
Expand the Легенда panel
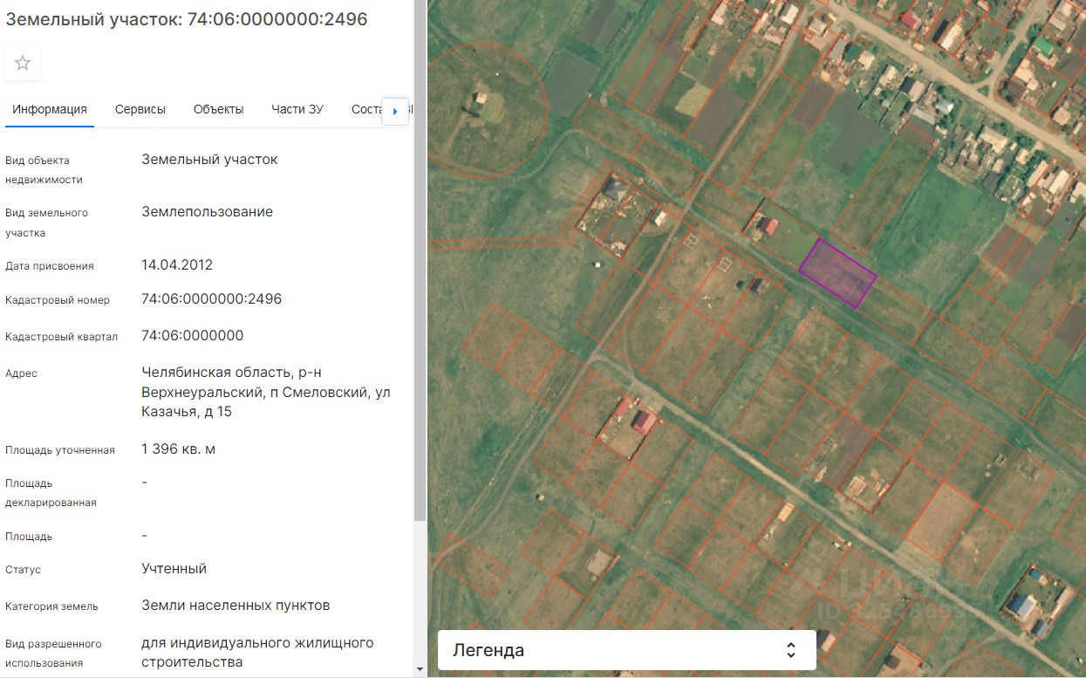[x=625, y=650]
